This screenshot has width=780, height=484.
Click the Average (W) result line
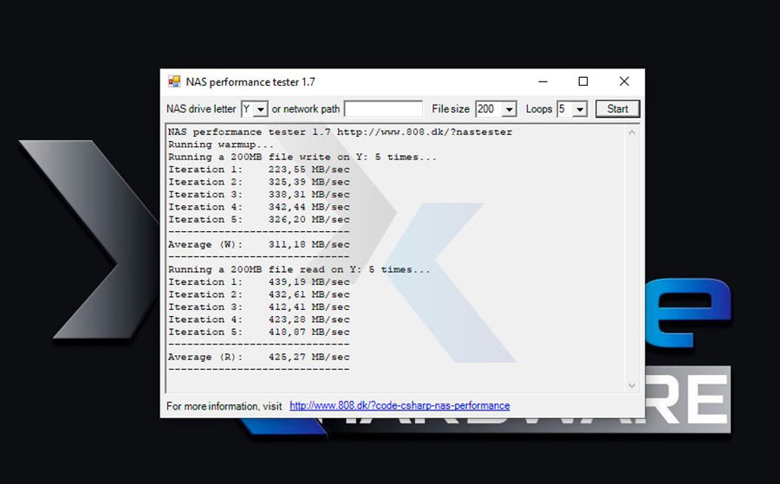(x=259, y=244)
